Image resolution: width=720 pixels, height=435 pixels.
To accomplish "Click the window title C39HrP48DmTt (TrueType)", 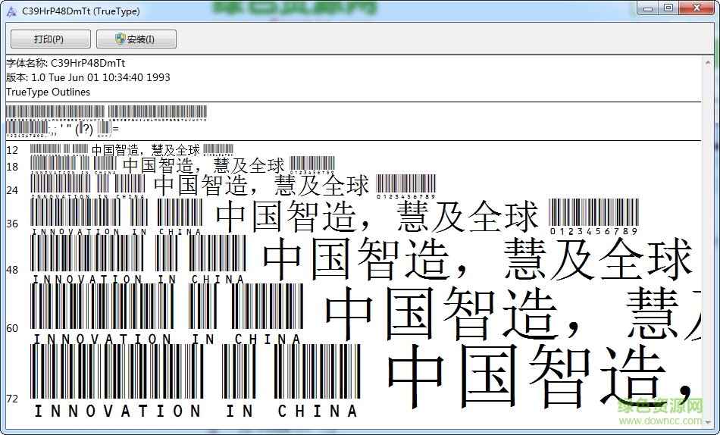I will pyautogui.click(x=81, y=11).
